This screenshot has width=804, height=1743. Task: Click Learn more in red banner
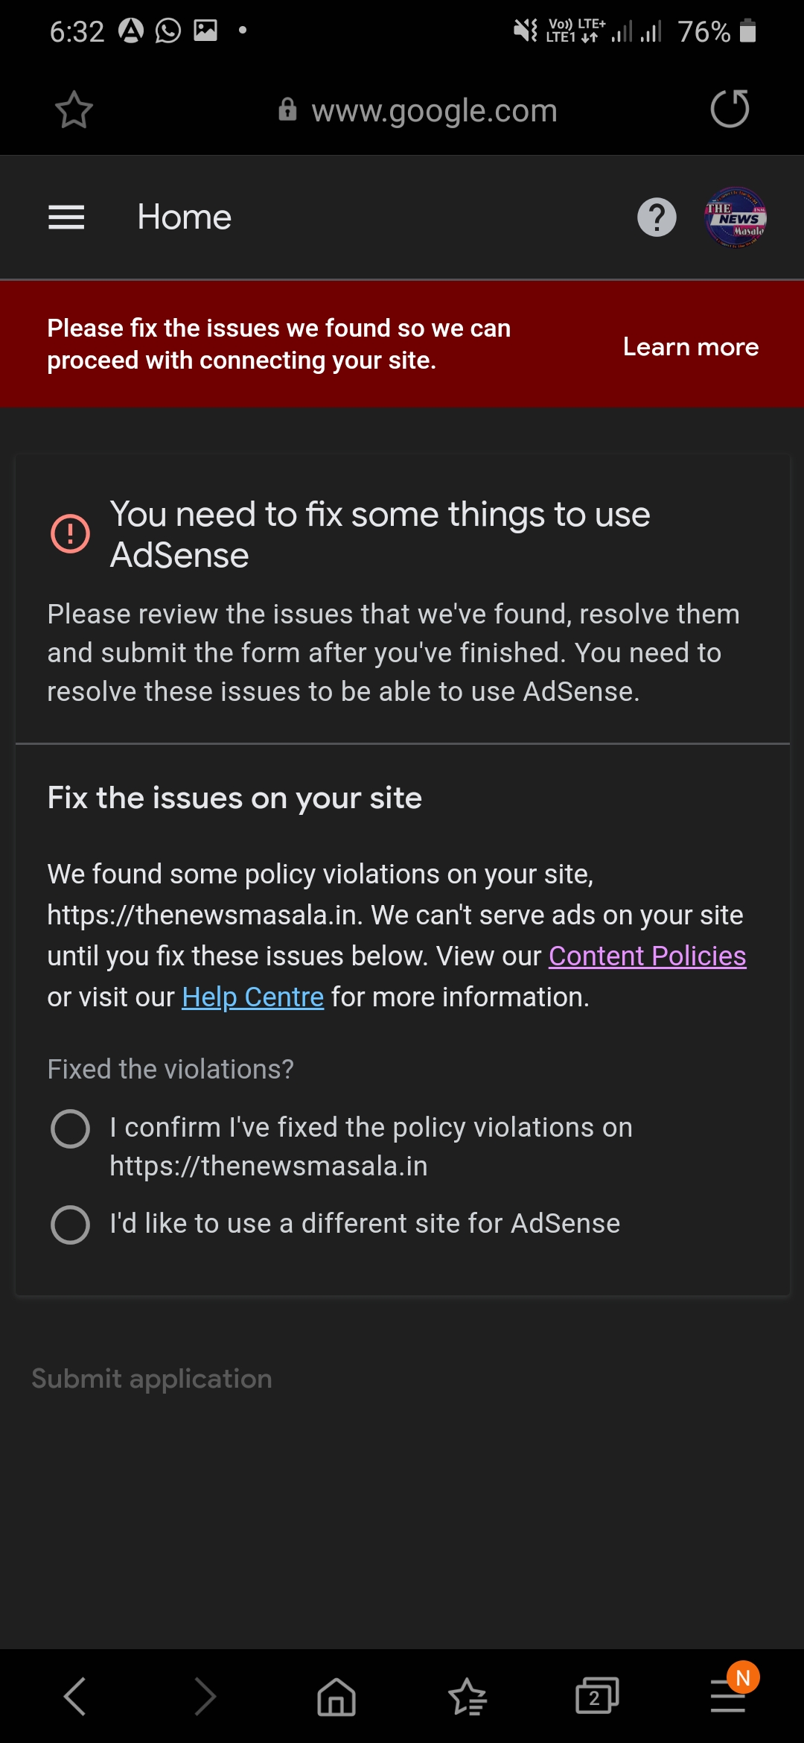[x=690, y=347]
